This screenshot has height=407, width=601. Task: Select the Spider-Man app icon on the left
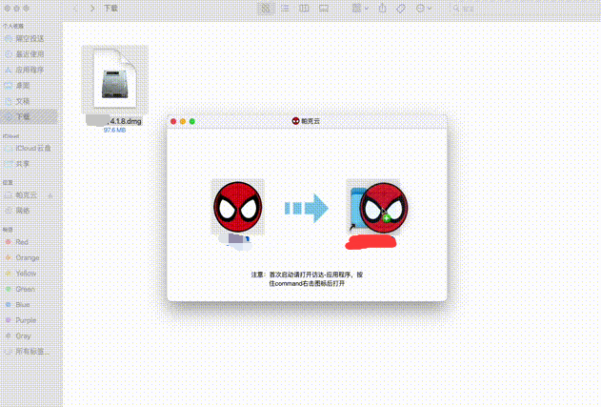238,207
